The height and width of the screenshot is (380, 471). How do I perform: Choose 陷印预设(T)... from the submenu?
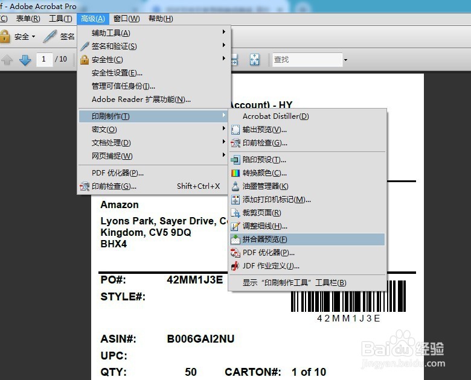(x=307, y=160)
